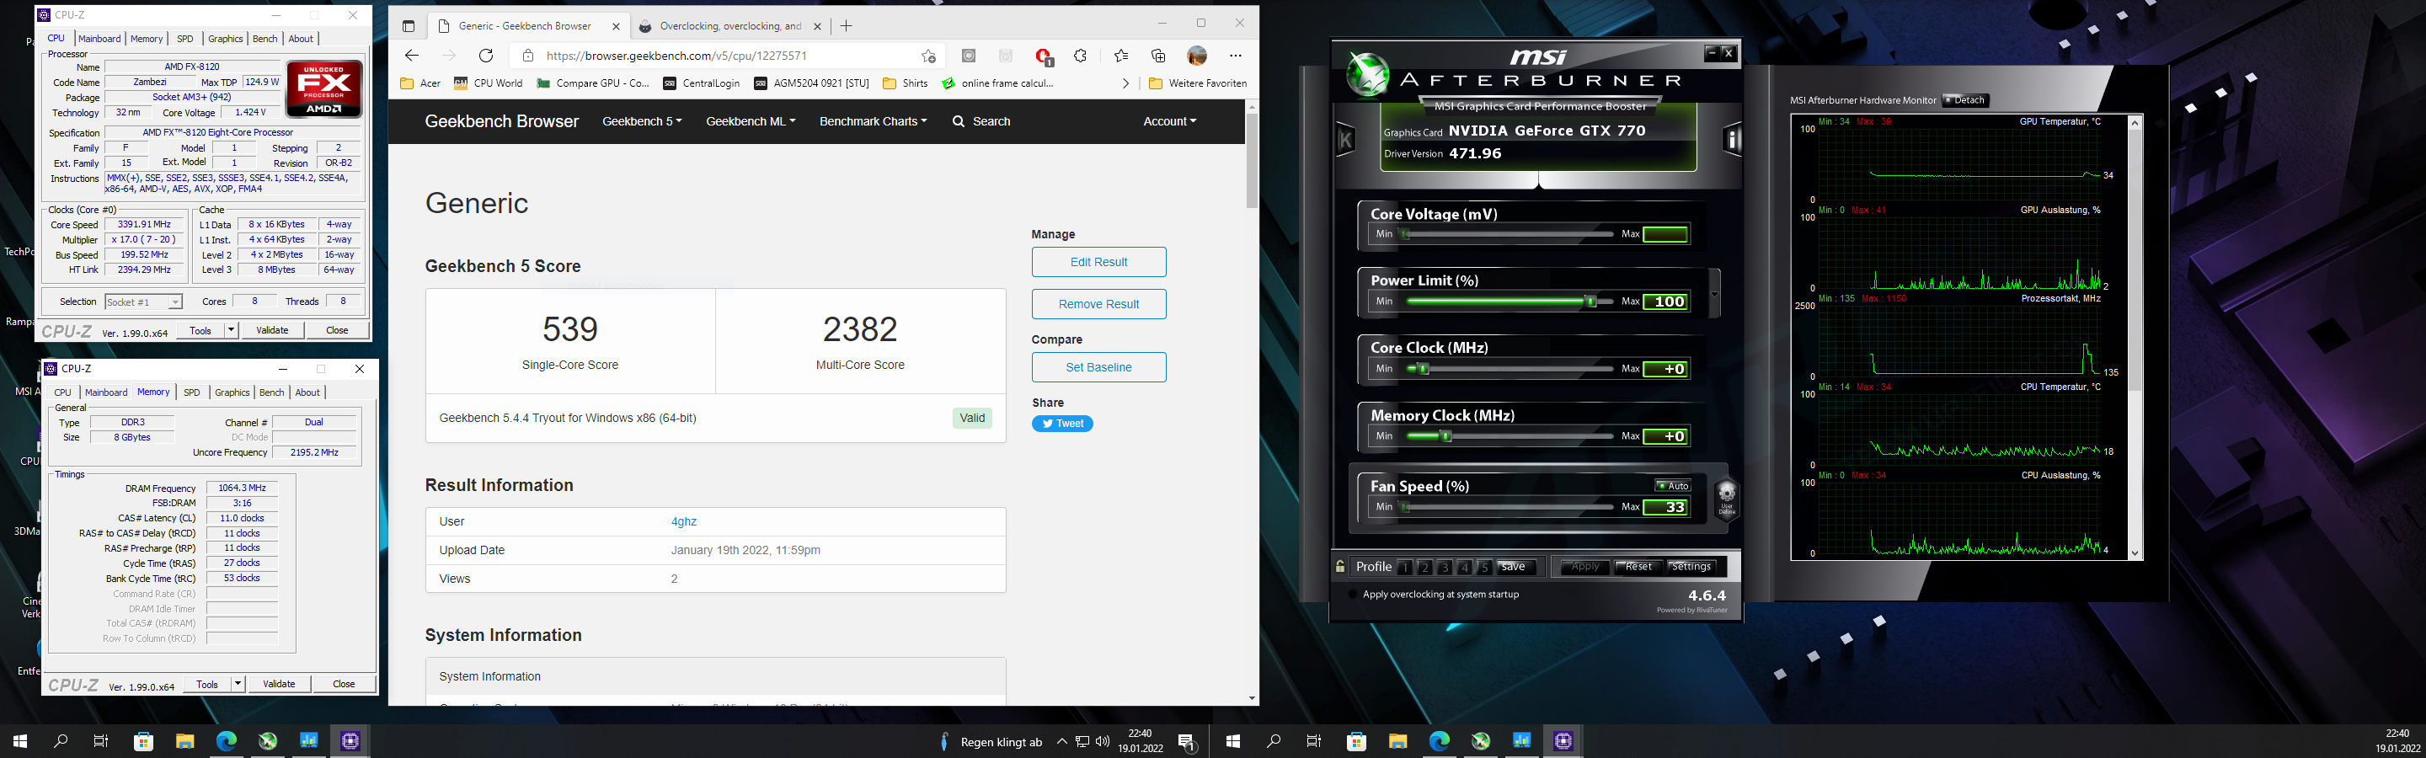2426x758 pixels.
Task: Select Afterburner profile slot 4
Action: [x=1463, y=567]
